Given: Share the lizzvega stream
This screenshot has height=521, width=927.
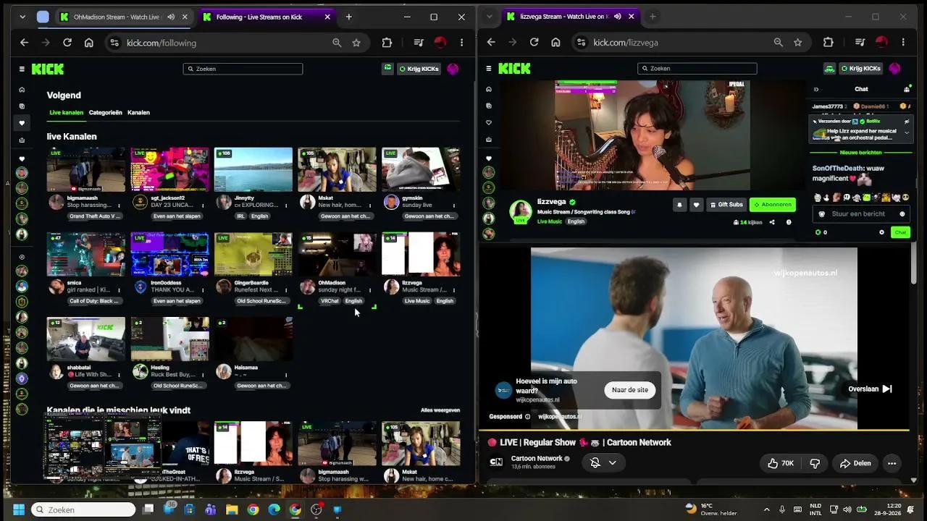Looking at the screenshot, I should click(772, 222).
